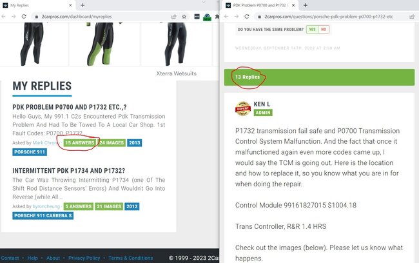Open the third wetsuit ad thumbnail
419x263 pixels.
coord(177,44)
